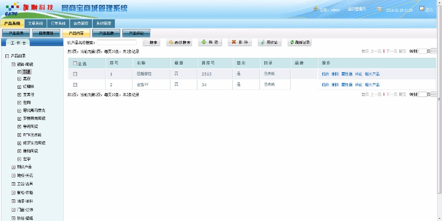Expand the 地板·天花 category
The image size is (442, 221).
coord(13,175)
